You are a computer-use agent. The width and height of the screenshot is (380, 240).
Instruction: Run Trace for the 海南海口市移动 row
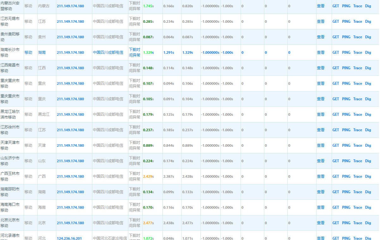tap(358, 207)
